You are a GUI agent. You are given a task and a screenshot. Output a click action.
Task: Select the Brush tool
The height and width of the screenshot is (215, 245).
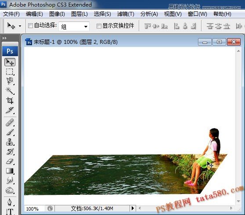10,132
